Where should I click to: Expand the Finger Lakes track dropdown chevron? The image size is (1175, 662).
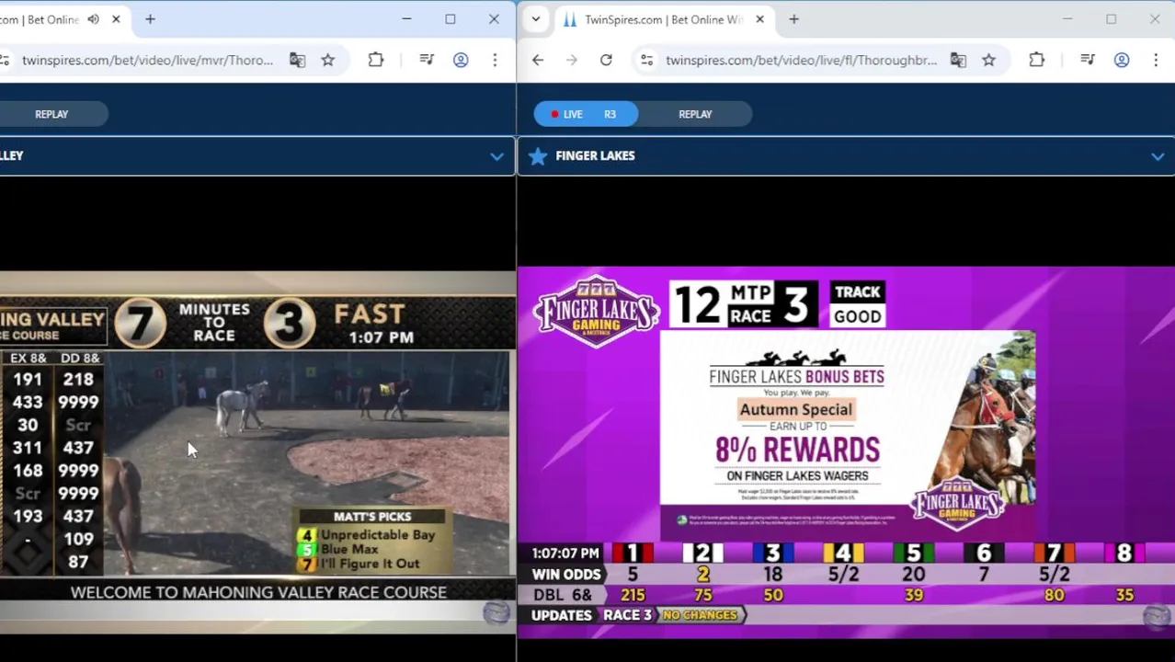tap(1158, 156)
